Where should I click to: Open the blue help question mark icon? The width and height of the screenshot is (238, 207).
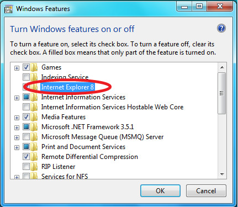coord(221,28)
